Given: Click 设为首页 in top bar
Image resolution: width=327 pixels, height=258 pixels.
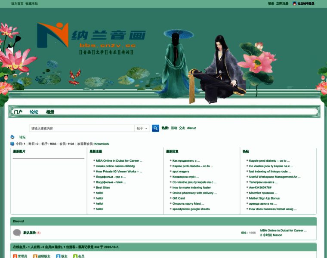Looking at the screenshot, I should pos(17,3).
